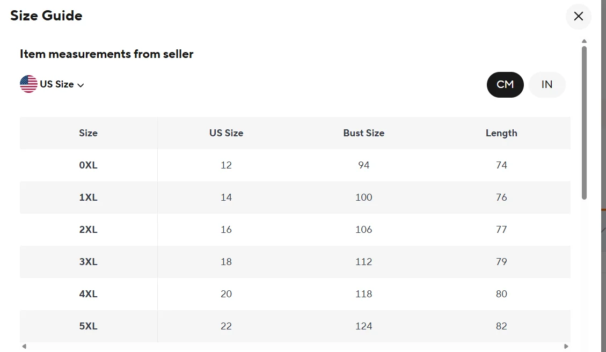Open the US Size region selector

[56, 84]
